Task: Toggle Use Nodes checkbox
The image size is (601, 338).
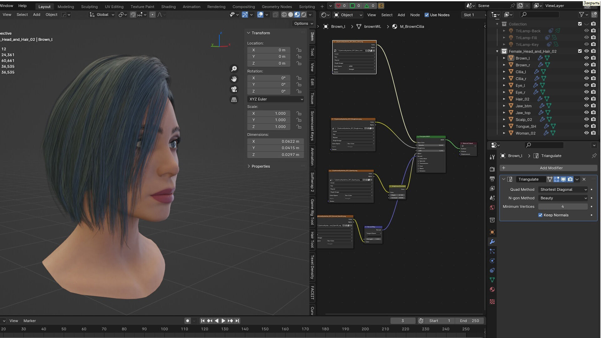Action: (x=427, y=15)
